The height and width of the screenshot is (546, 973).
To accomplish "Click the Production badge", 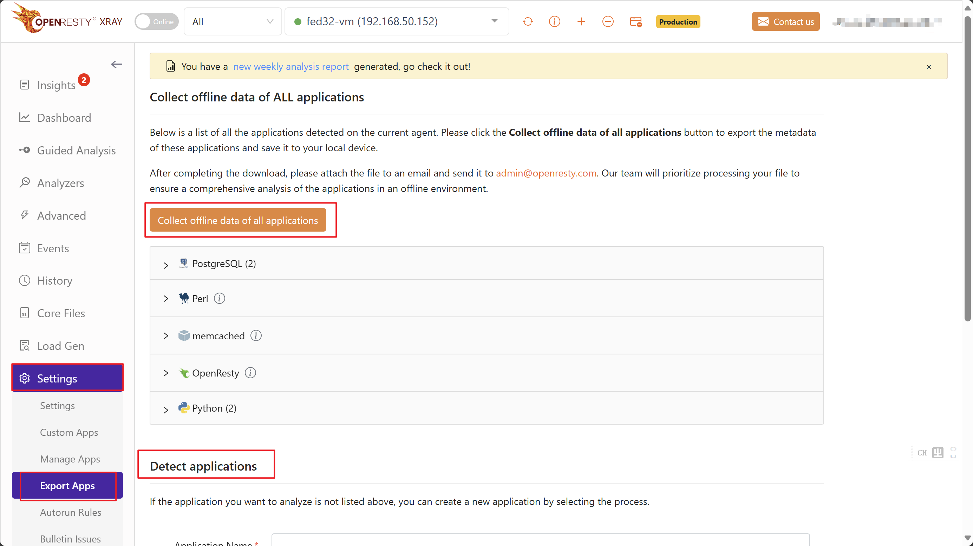I will coord(678,21).
